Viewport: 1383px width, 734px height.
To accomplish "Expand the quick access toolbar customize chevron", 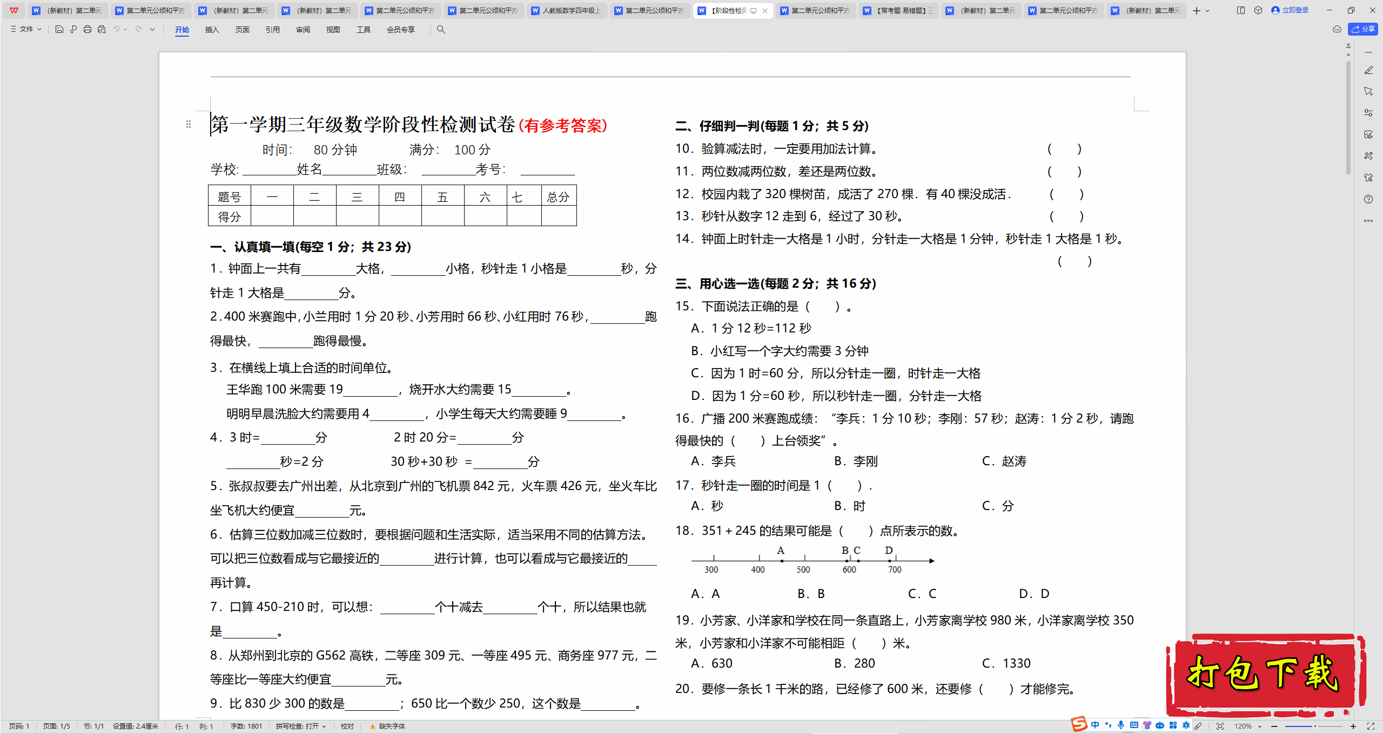I will pyautogui.click(x=152, y=30).
